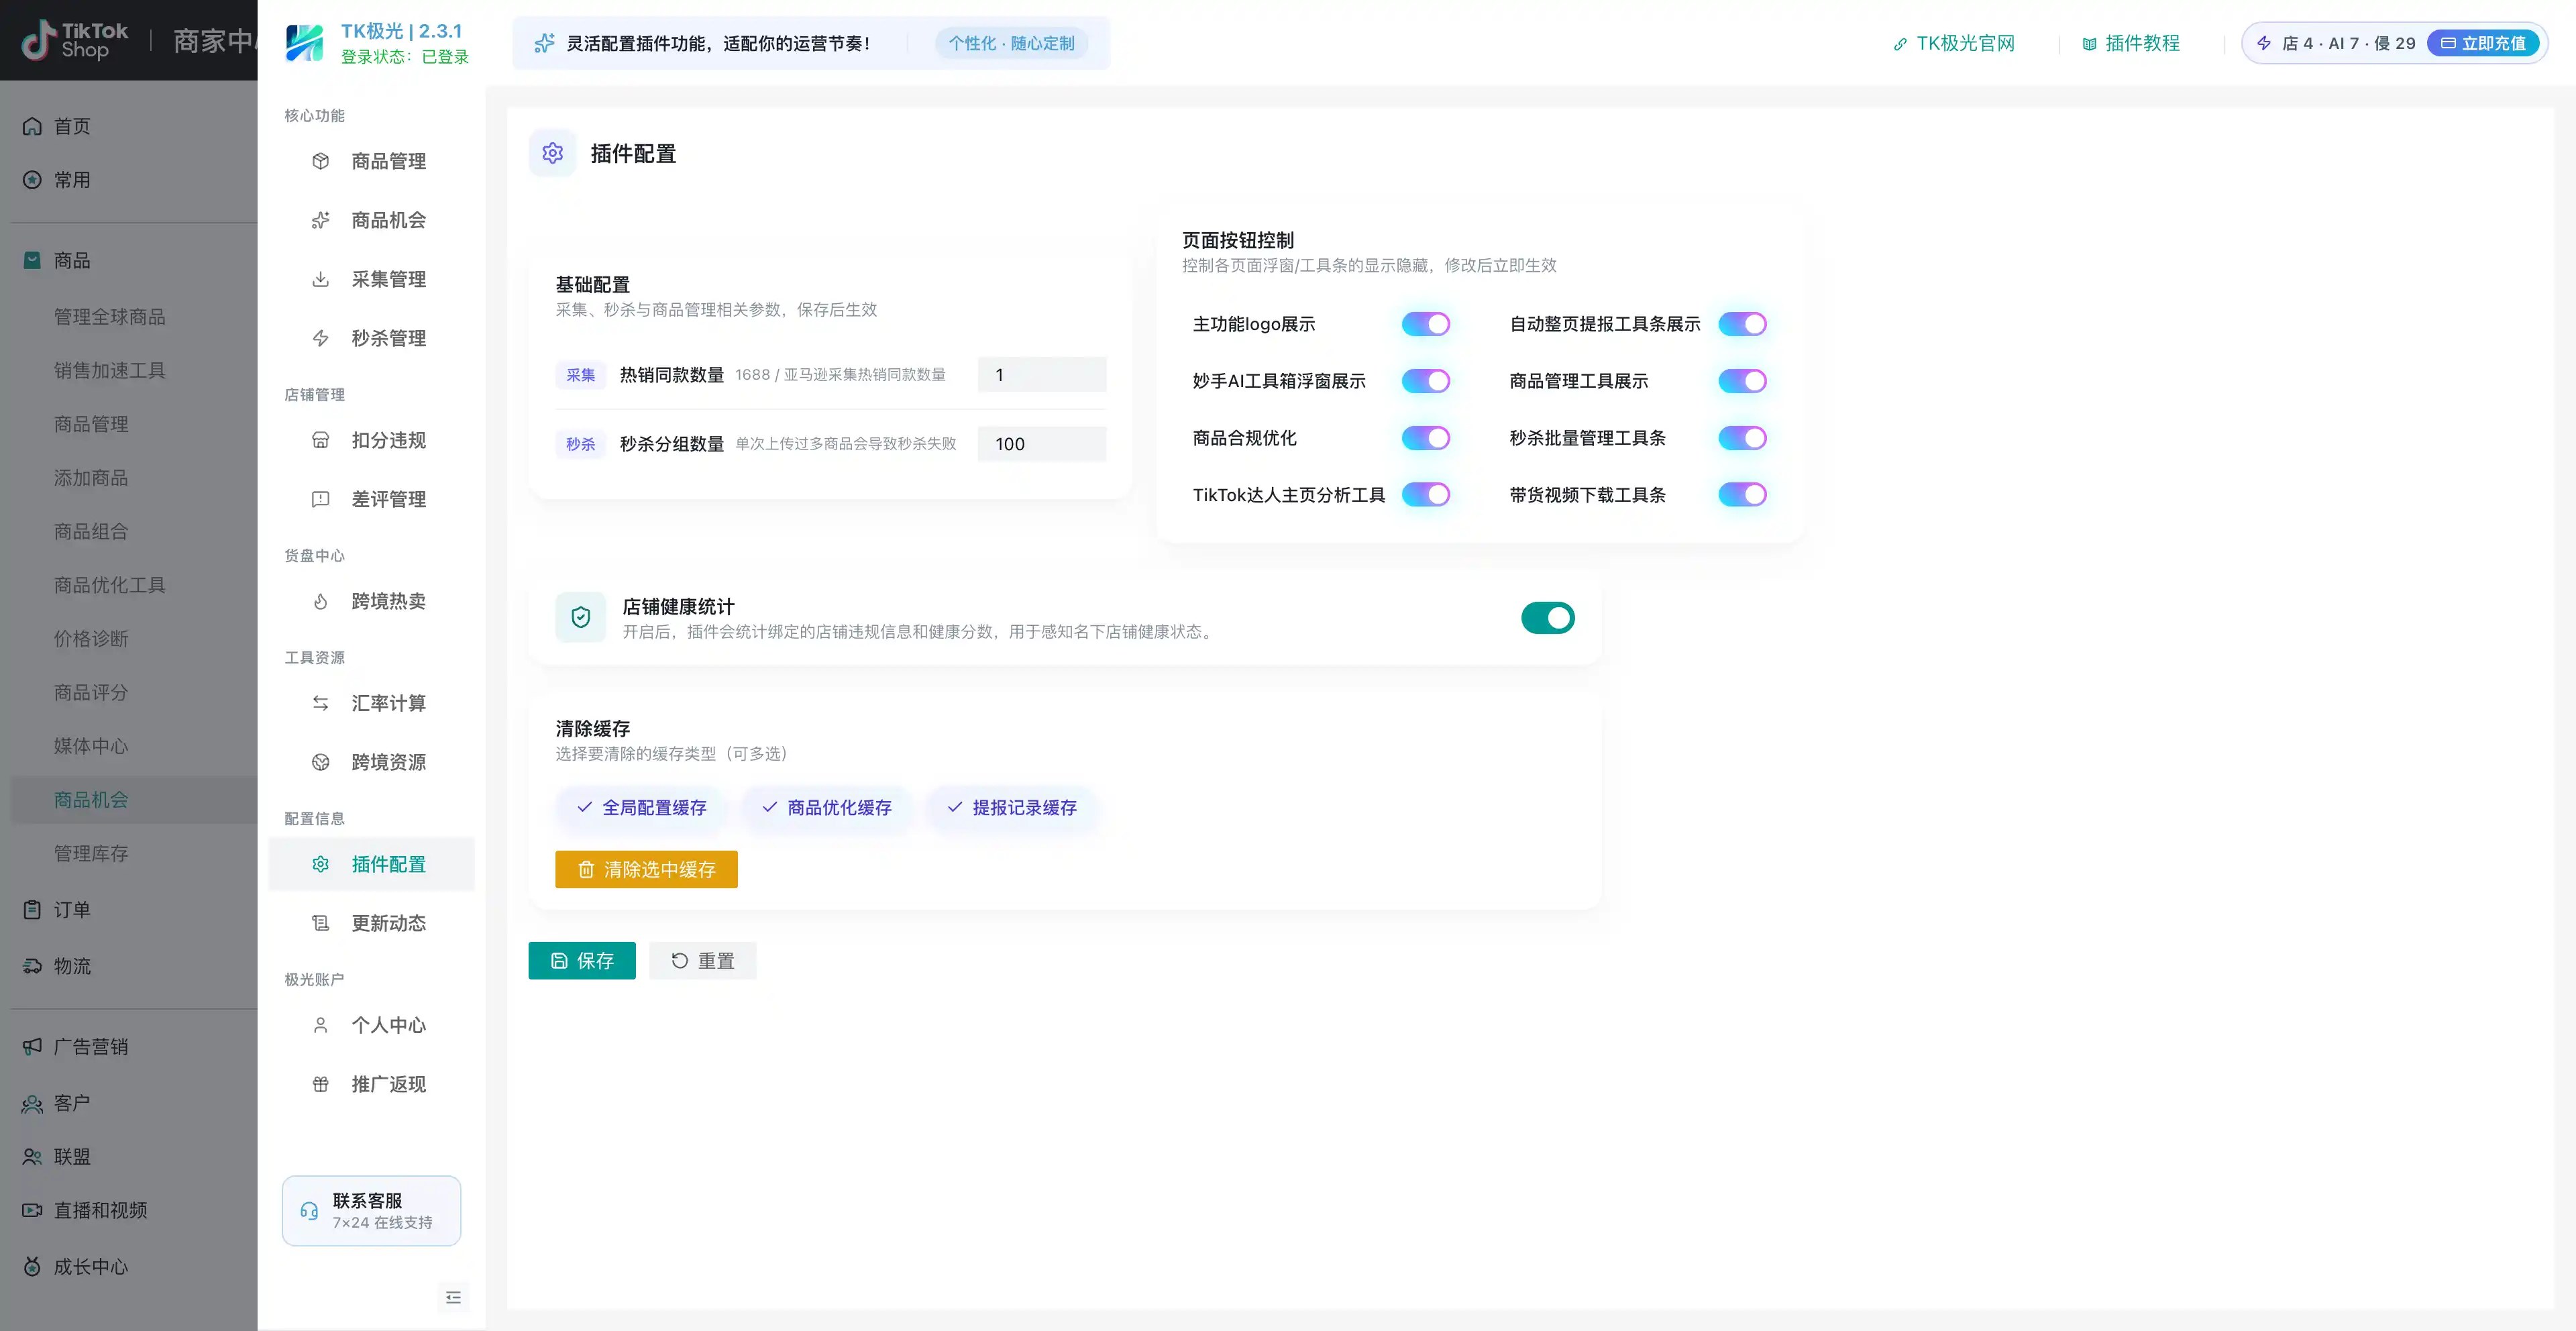The height and width of the screenshot is (1331, 2576).
Task: Click the 采集管理 download icon
Action: [320, 279]
